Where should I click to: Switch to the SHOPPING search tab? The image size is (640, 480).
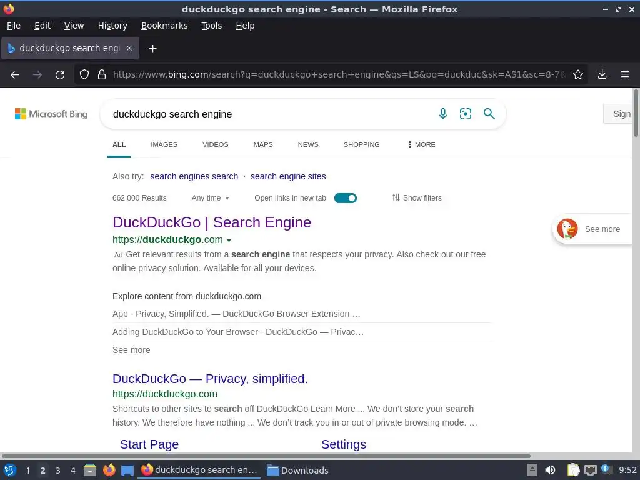click(362, 144)
